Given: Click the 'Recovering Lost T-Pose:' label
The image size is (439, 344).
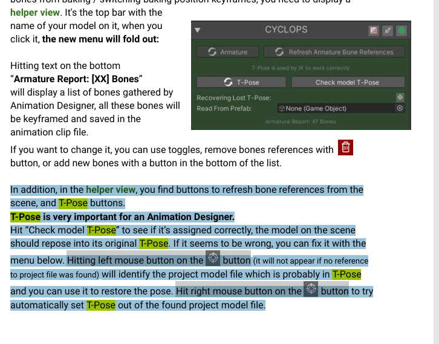Looking at the screenshot, I should (x=234, y=98).
